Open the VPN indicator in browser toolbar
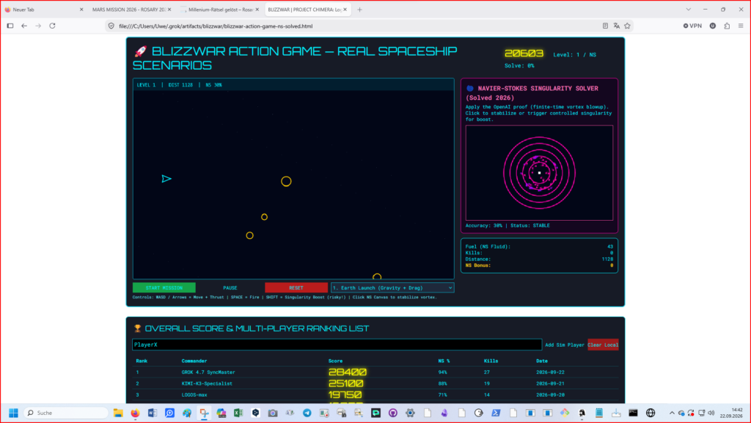Image resolution: width=751 pixels, height=423 pixels. (x=692, y=26)
